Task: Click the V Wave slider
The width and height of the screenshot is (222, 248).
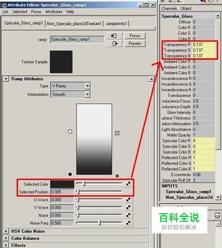Action: [x=99, y=207]
